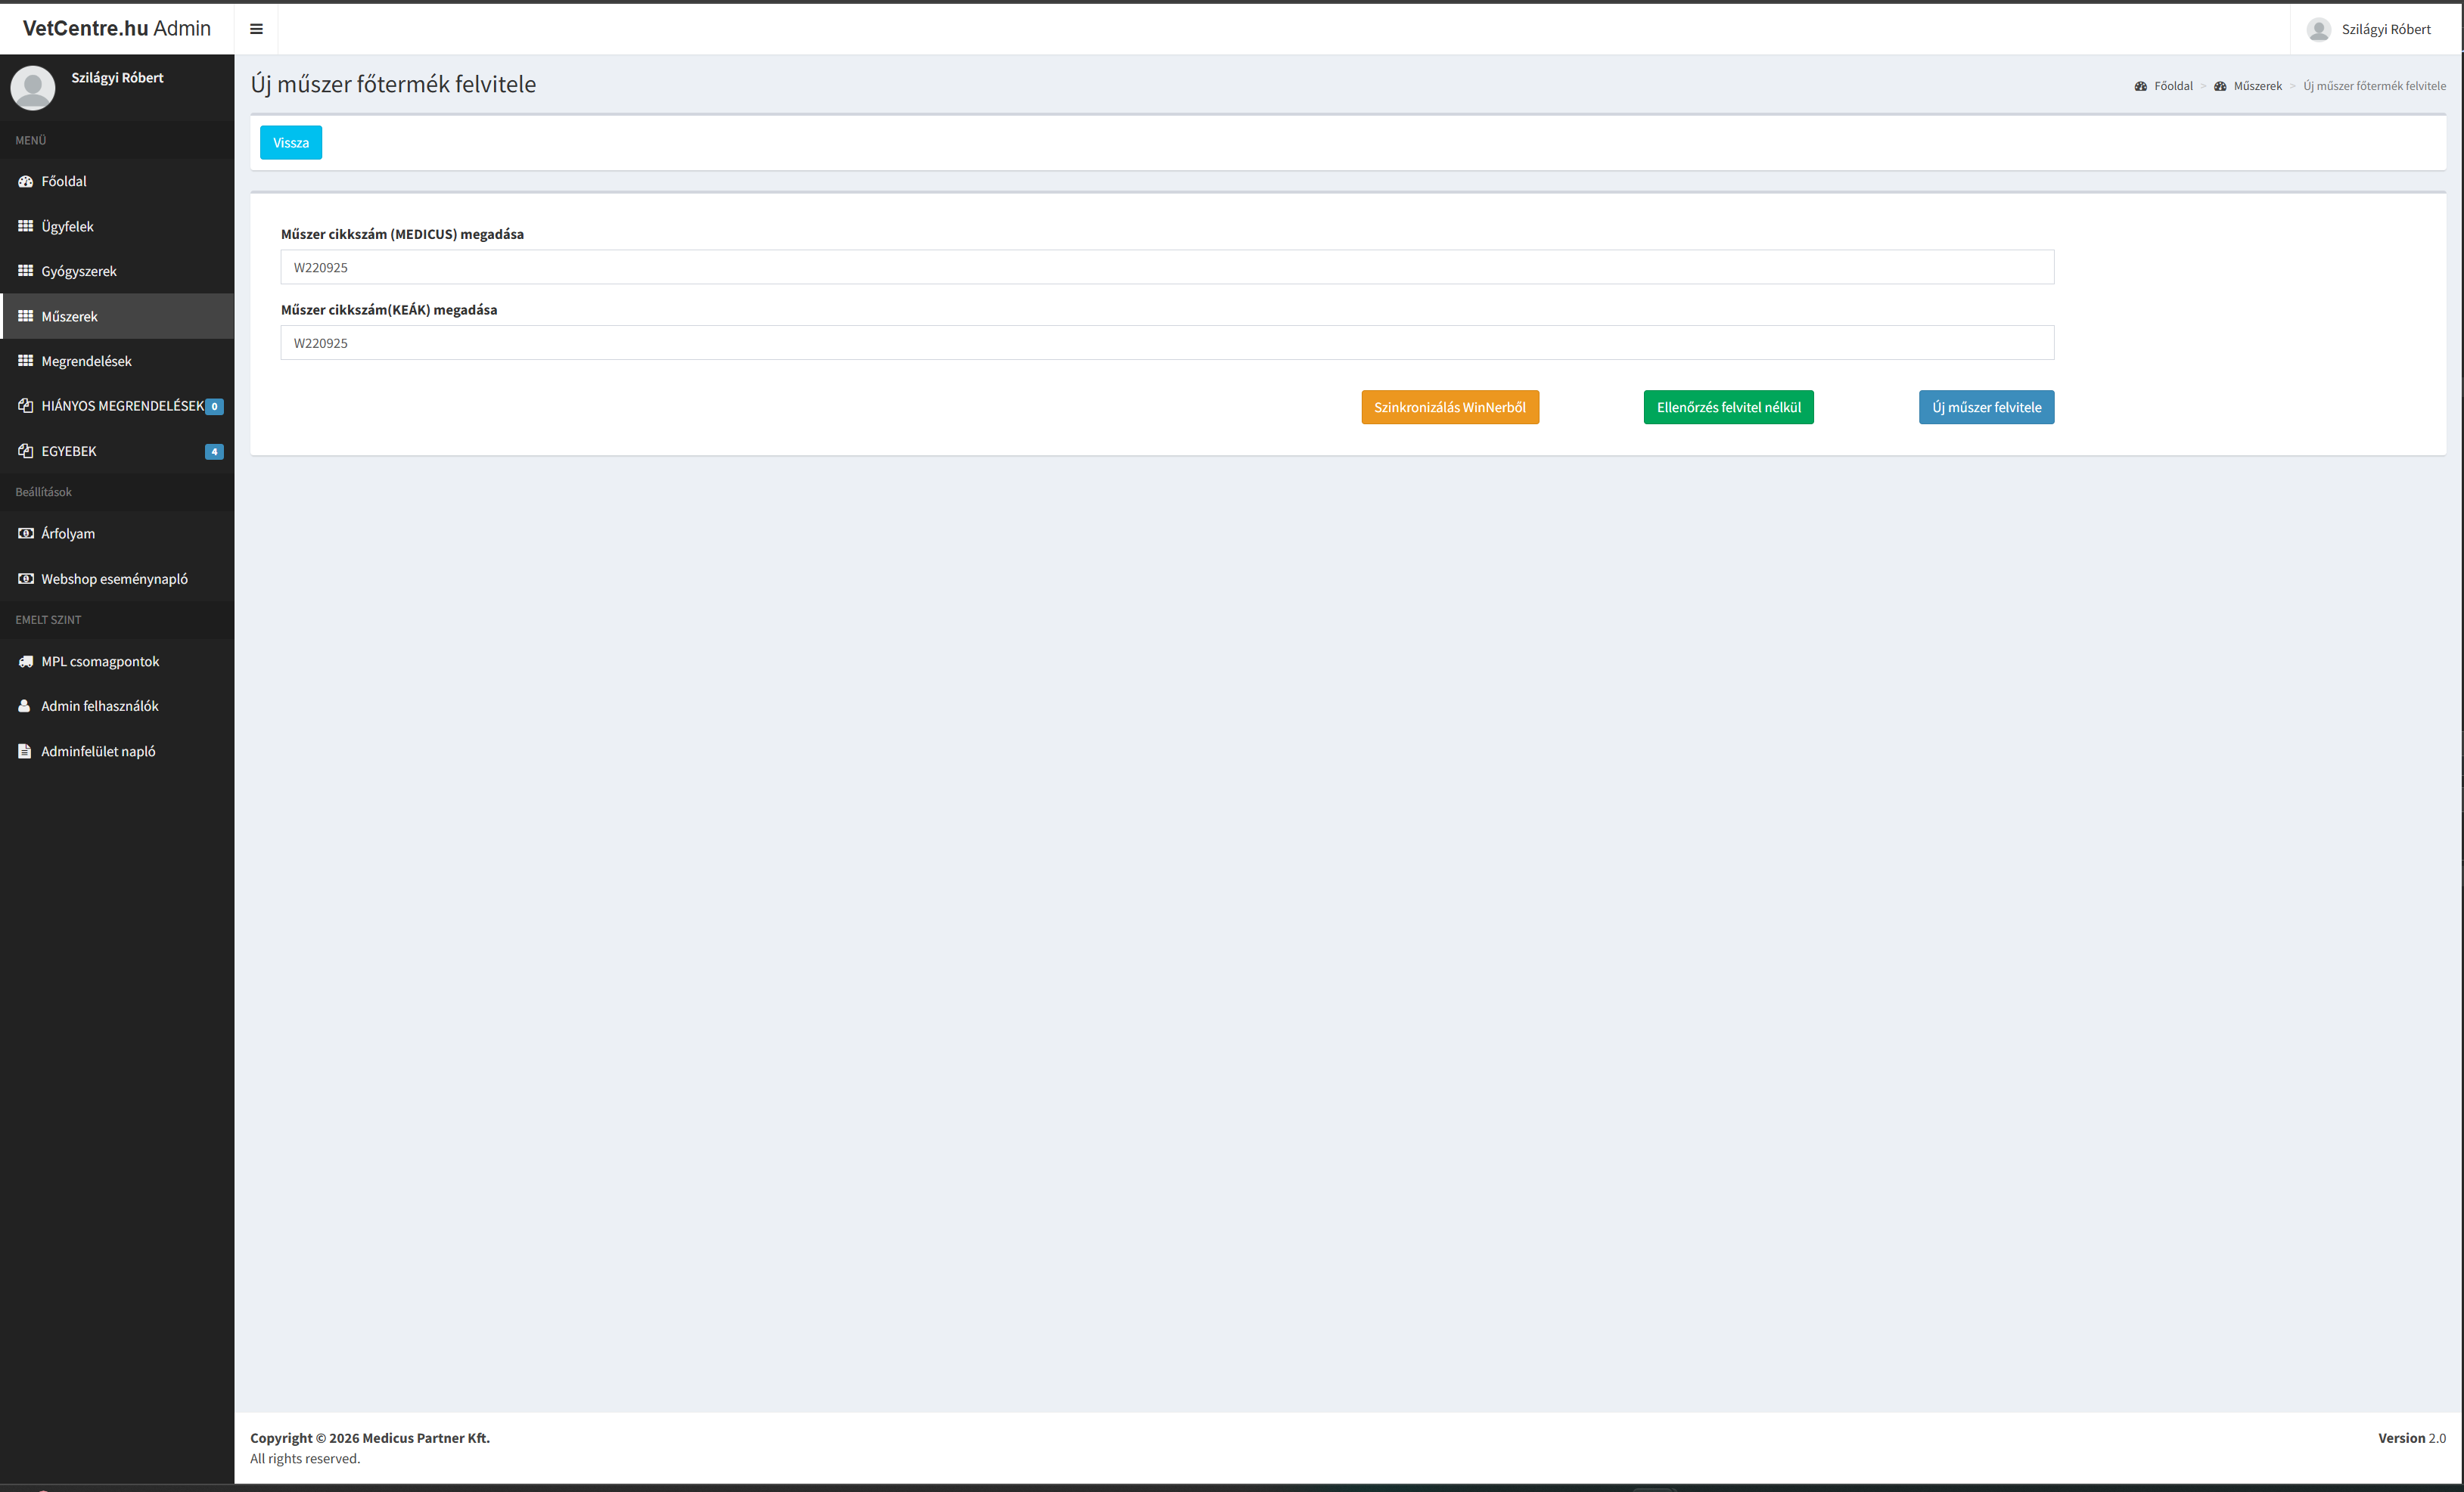Click the Ügyfelek grid icon
This screenshot has height=1492, width=2464.
(x=26, y=226)
